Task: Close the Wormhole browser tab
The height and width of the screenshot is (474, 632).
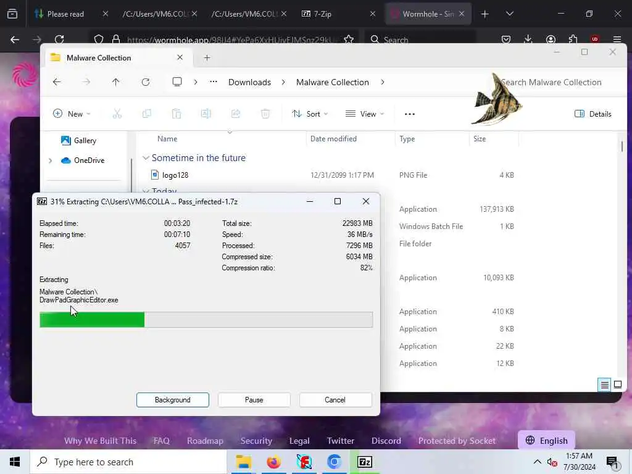Action: click(462, 14)
